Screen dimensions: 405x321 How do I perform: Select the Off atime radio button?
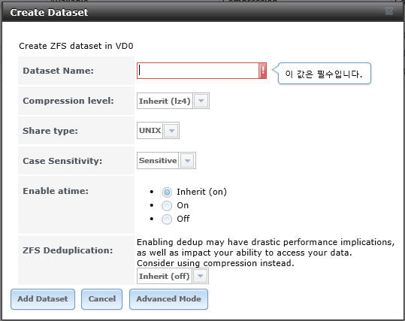(167, 220)
